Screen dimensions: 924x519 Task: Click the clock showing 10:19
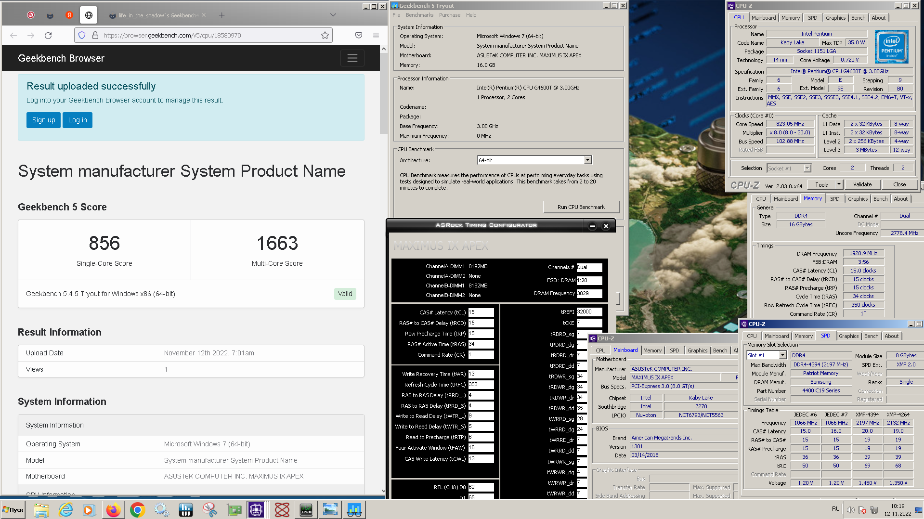pyautogui.click(x=898, y=506)
